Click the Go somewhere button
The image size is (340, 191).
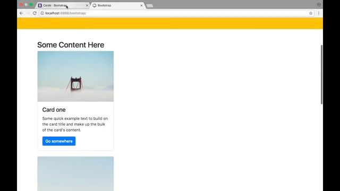59,141
